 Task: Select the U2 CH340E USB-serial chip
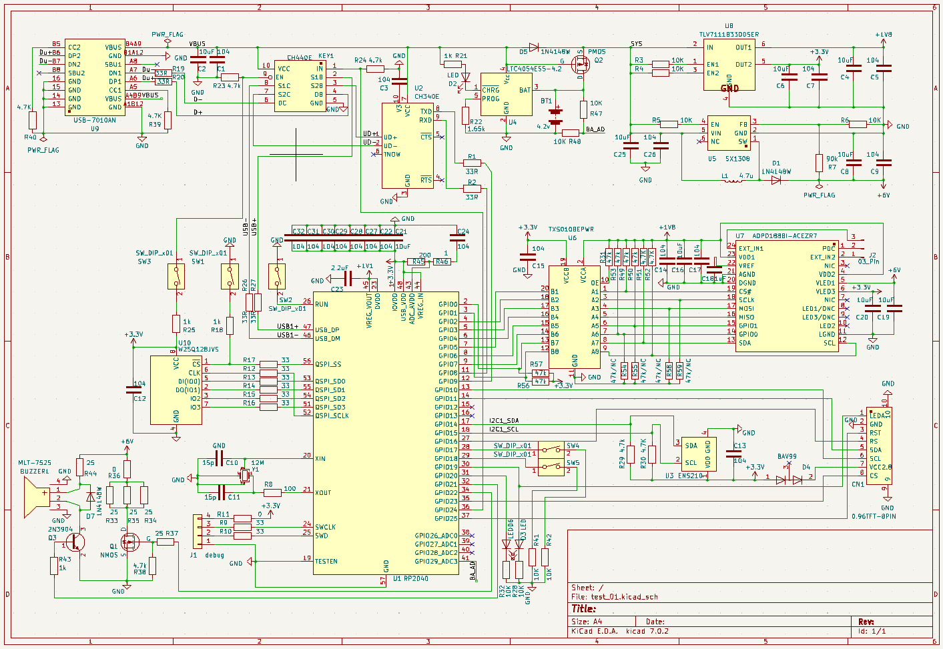click(408, 145)
